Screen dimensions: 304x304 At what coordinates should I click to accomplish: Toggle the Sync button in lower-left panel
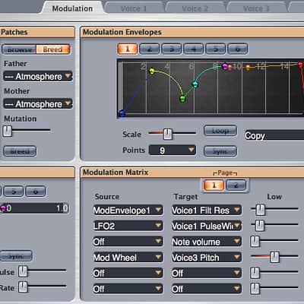pyautogui.click(x=16, y=256)
